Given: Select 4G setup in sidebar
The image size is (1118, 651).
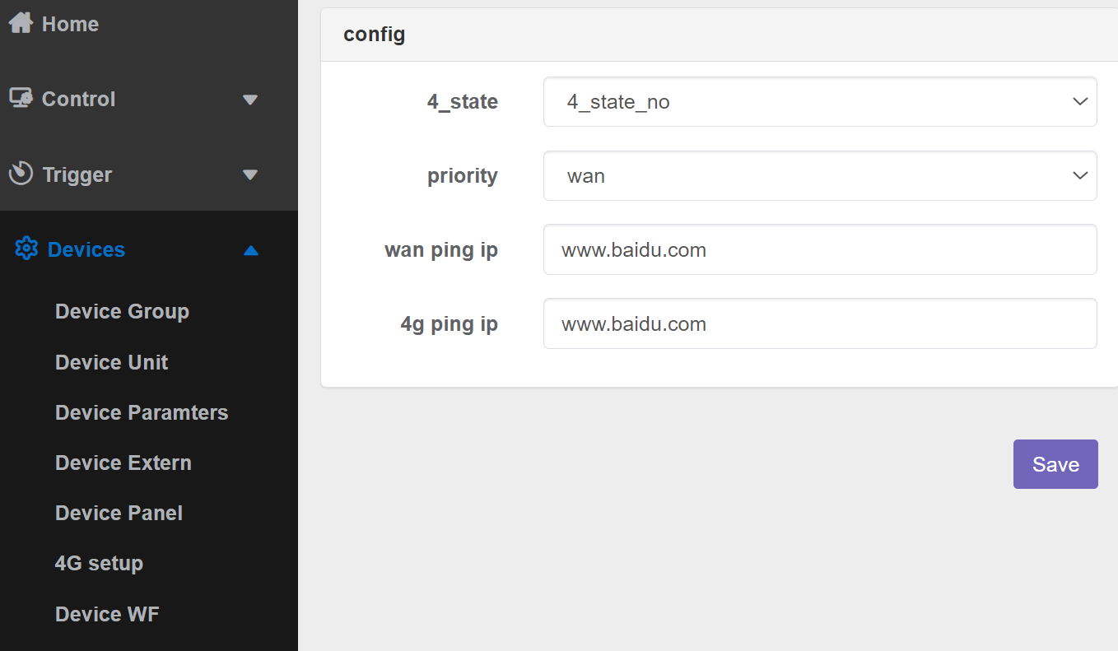Looking at the screenshot, I should point(99,563).
